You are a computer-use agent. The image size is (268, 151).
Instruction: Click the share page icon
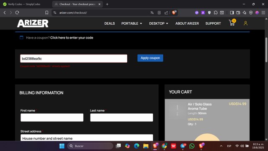[x=166, y=13]
